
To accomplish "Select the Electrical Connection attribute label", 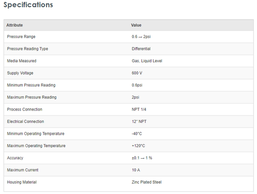I will (x=25, y=122).
